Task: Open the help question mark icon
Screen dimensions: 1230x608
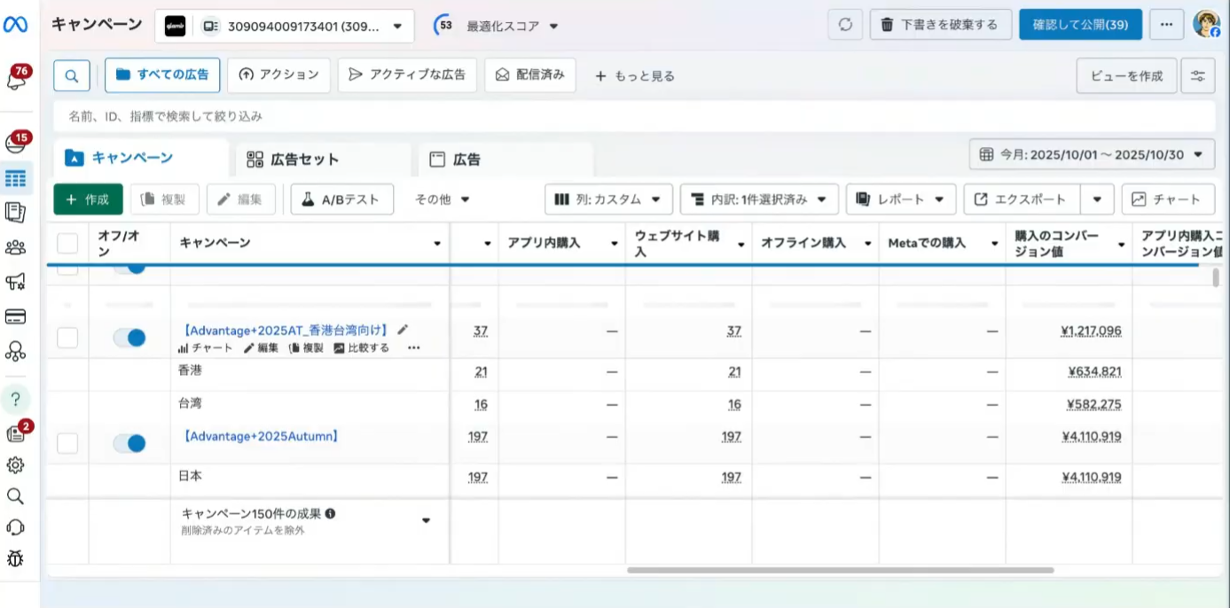Action: pos(15,399)
